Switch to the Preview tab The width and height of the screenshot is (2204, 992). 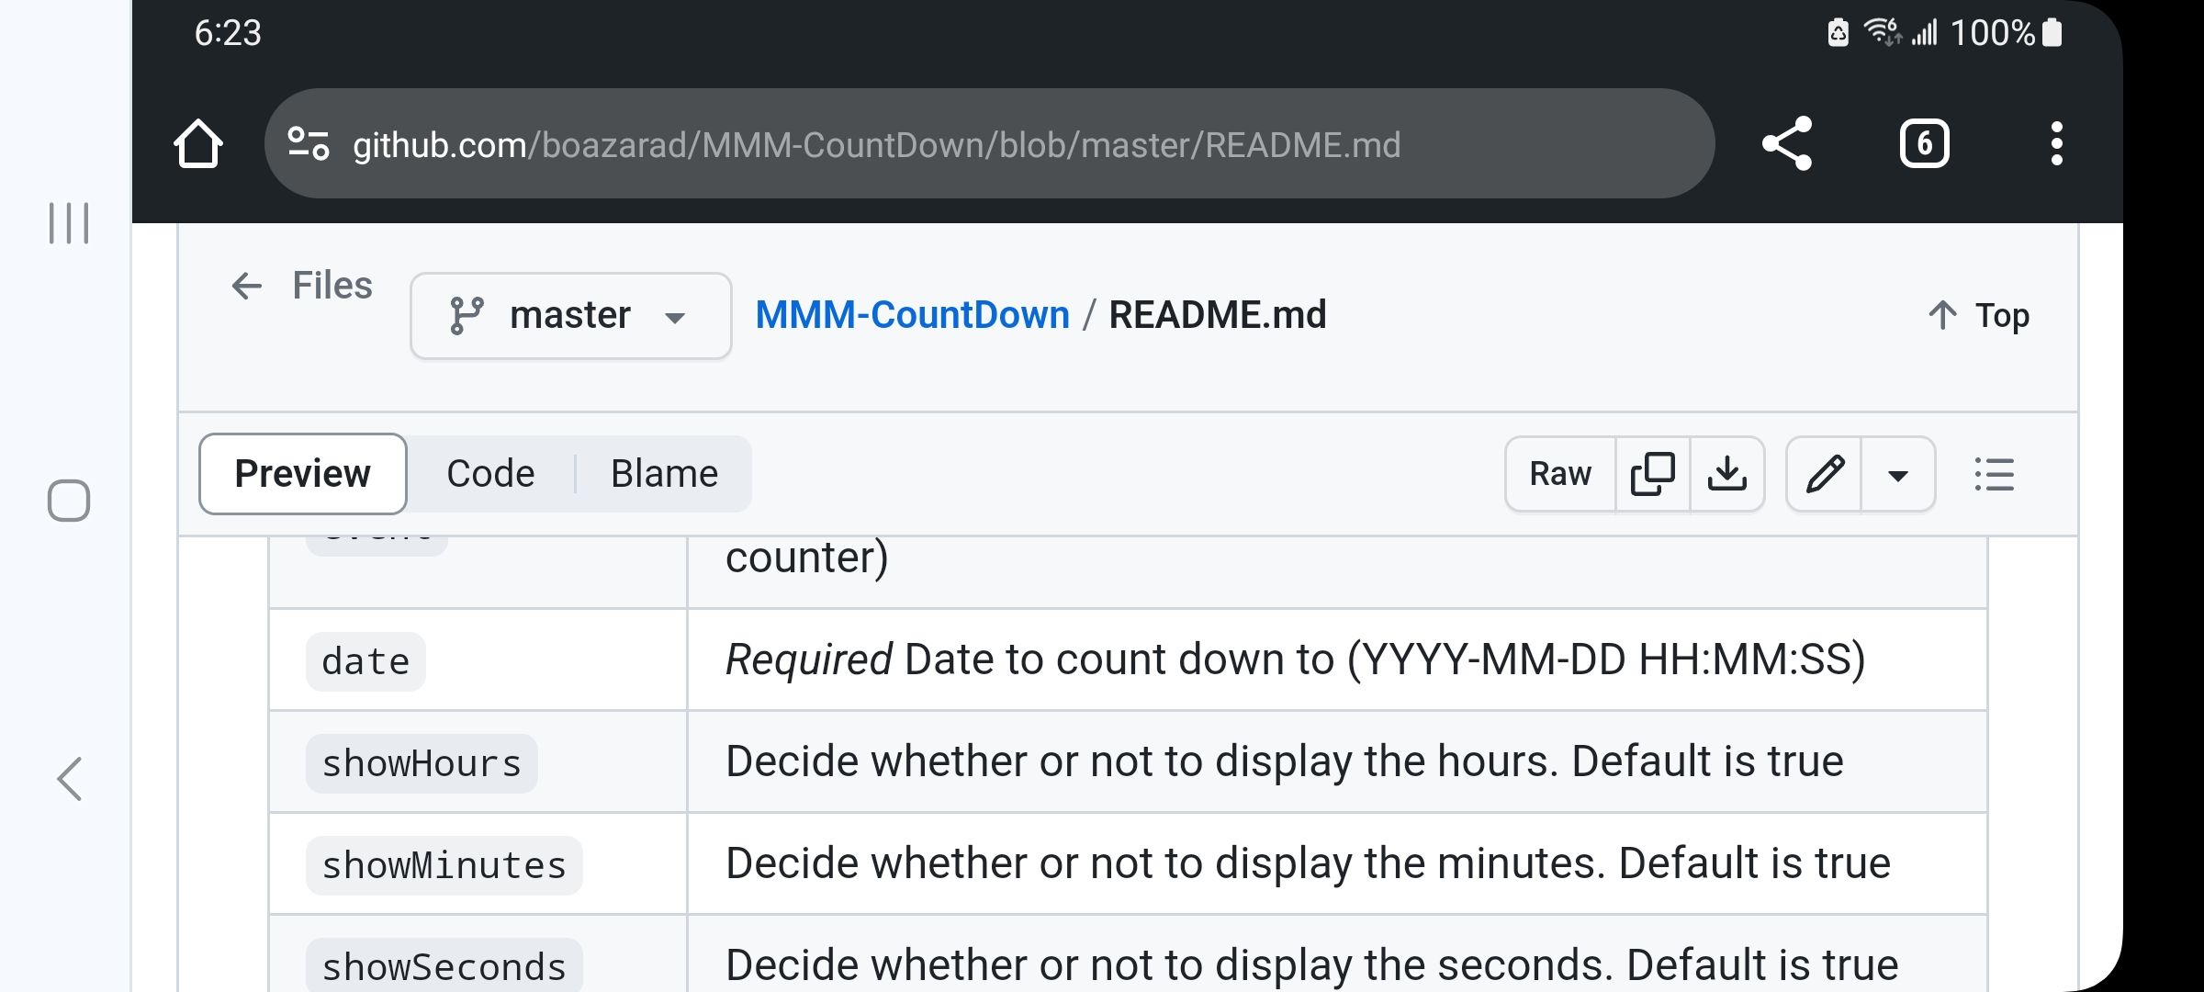302,474
